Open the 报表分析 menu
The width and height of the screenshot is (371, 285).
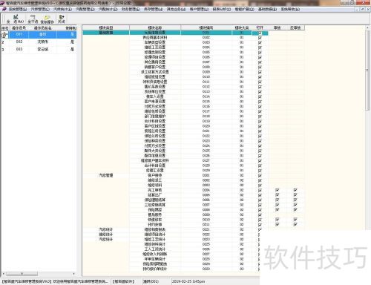(222, 9)
